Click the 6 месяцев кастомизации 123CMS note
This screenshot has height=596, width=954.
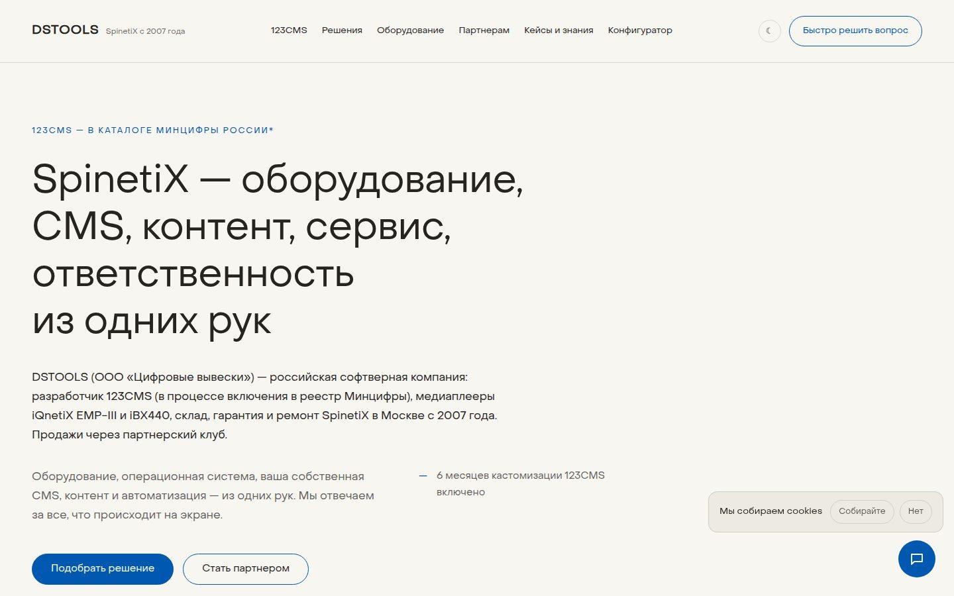click(x=521, y=483)
